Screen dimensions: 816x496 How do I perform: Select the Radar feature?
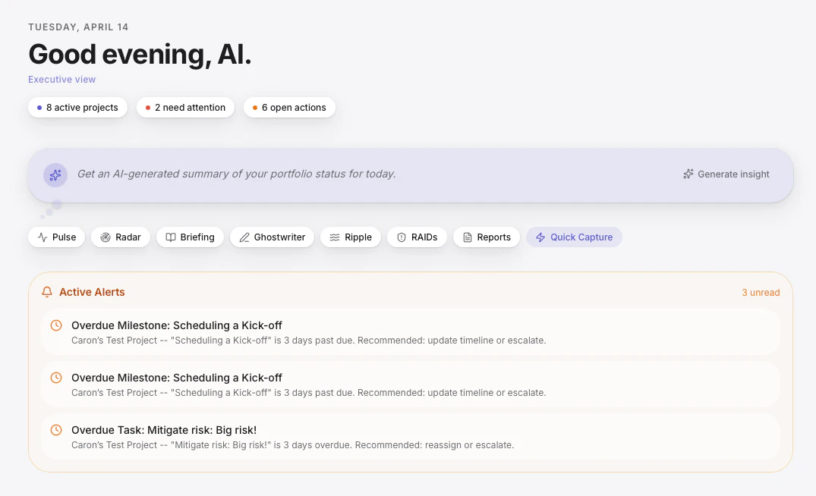pos(120,237)
